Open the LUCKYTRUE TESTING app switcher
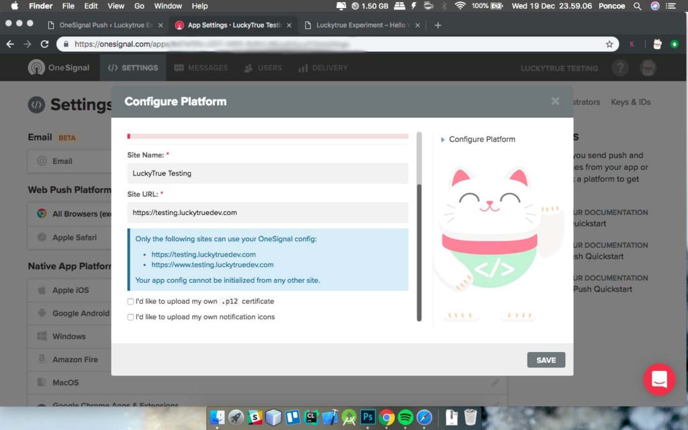This screenshot has height=430, width=688. click(x=559, y=68)
